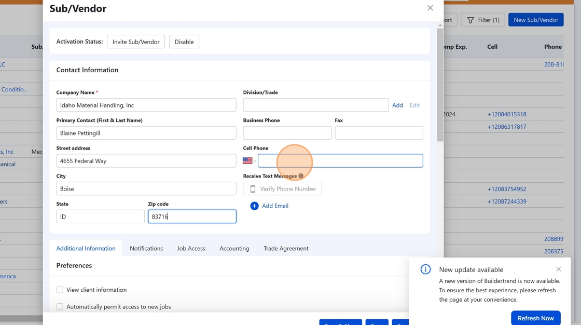The image size is (581, 325).
Task: Open the Job Access tab
Action: [x=191, y=248]
